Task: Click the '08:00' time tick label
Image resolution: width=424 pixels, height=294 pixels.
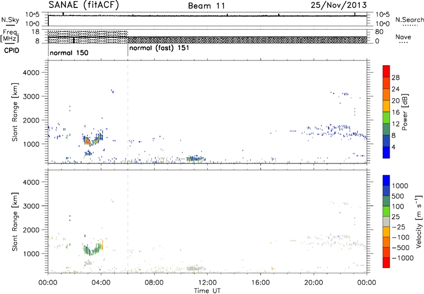Action: click(154, 283)
